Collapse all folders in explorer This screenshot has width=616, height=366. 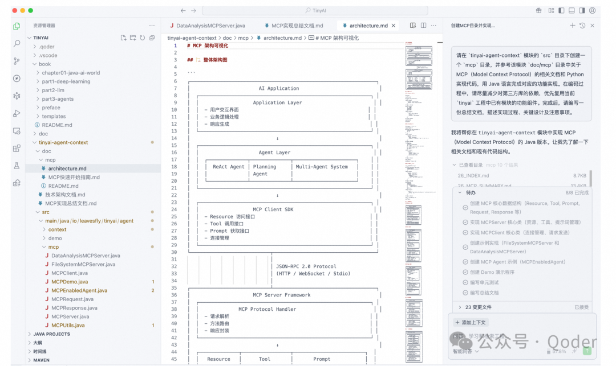(152, 38)
